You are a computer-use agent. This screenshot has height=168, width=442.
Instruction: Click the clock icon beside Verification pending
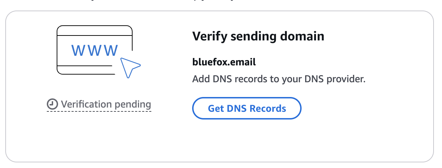[52, 104]
